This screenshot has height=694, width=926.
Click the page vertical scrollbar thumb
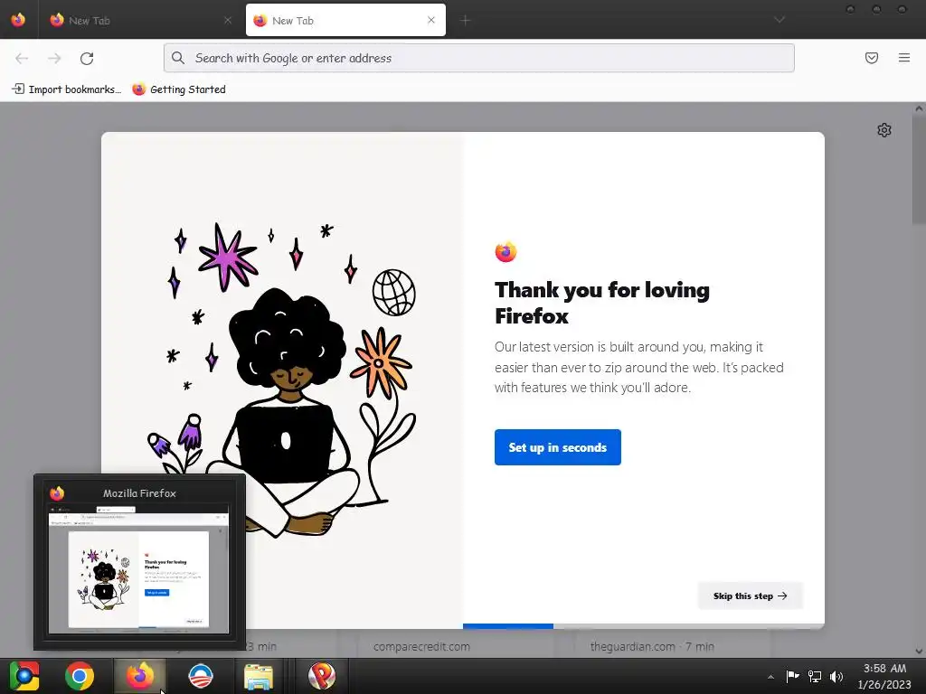[x=919, y=170]
